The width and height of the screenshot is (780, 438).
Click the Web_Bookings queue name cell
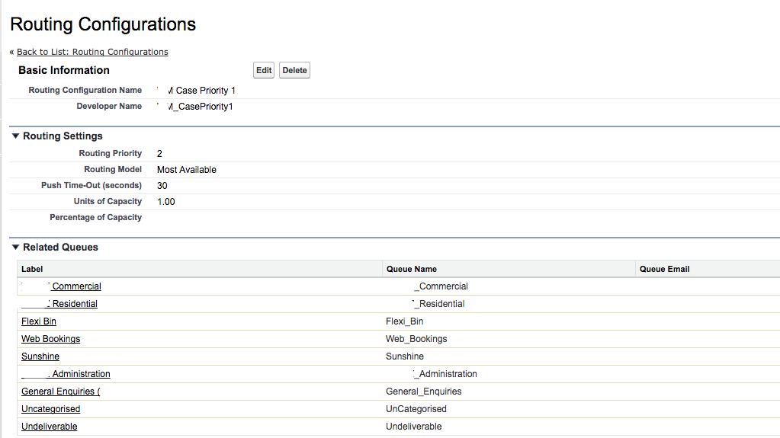point(416,339)
